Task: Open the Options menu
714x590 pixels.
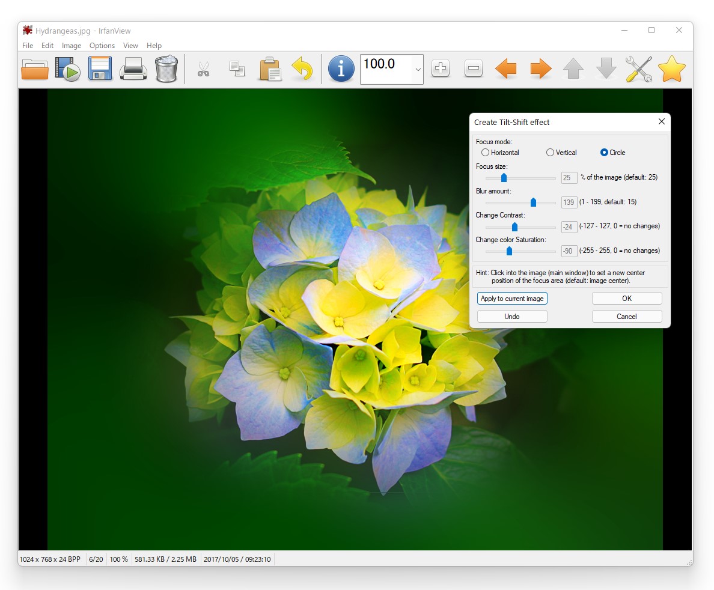Action: [x=102, y=46]
